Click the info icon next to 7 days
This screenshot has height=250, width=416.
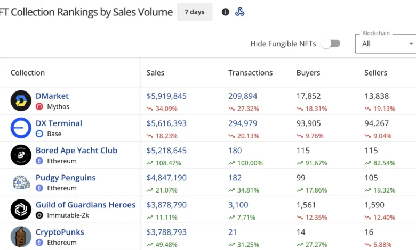(226, 12)
